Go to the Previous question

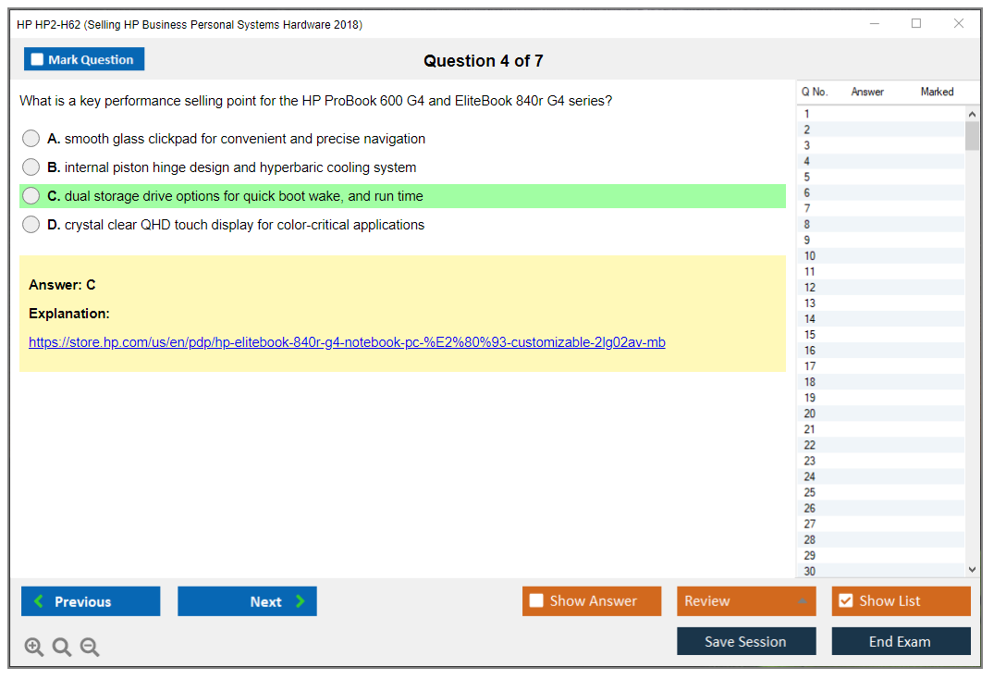pyautogui.click(x=91, y=601)
